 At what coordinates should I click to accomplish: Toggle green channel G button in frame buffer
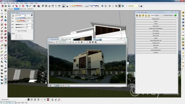[x=62, y=42]
